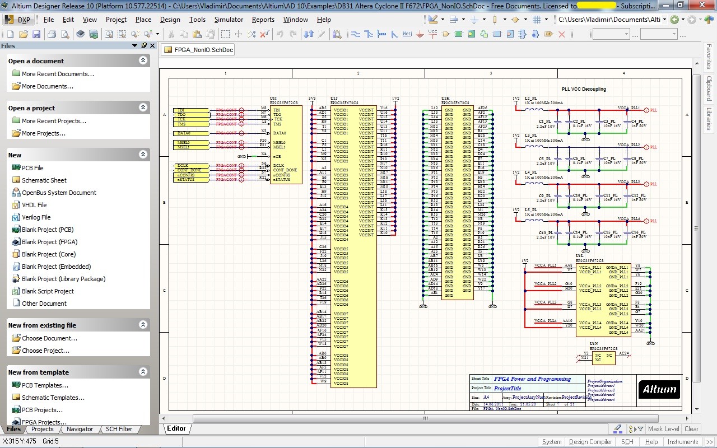The image size is (717, 448).
Task: Open the Clipboard side panel tab
Action: click(709, 88)
